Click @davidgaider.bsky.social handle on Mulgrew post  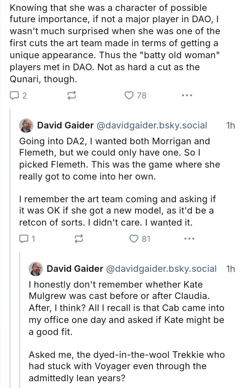tap(161, 268)
